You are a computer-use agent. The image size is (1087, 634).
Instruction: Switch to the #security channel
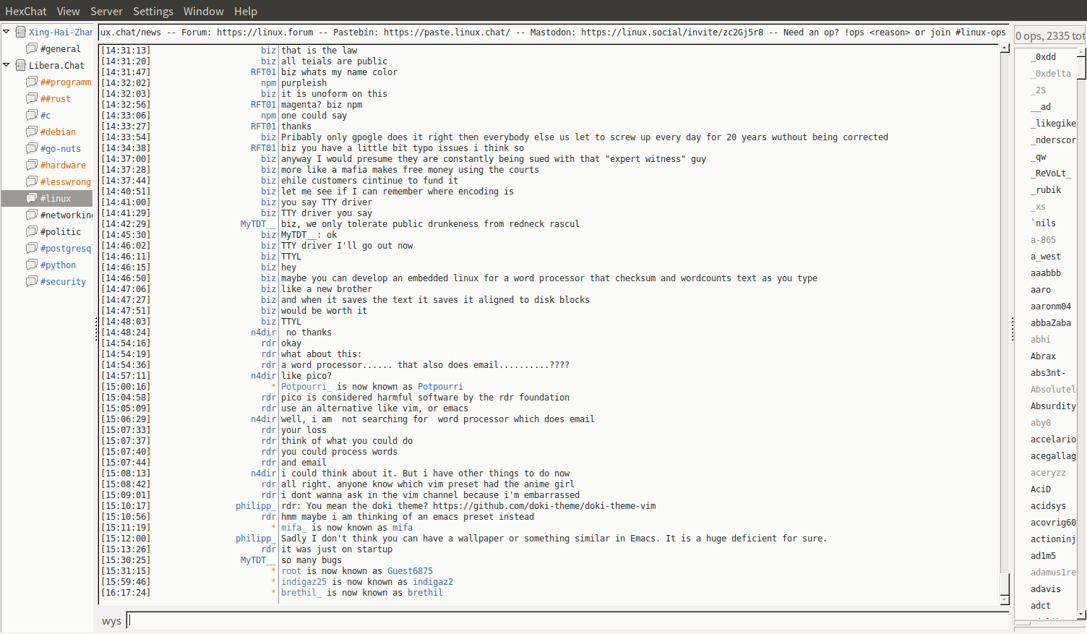click(63, 282)
